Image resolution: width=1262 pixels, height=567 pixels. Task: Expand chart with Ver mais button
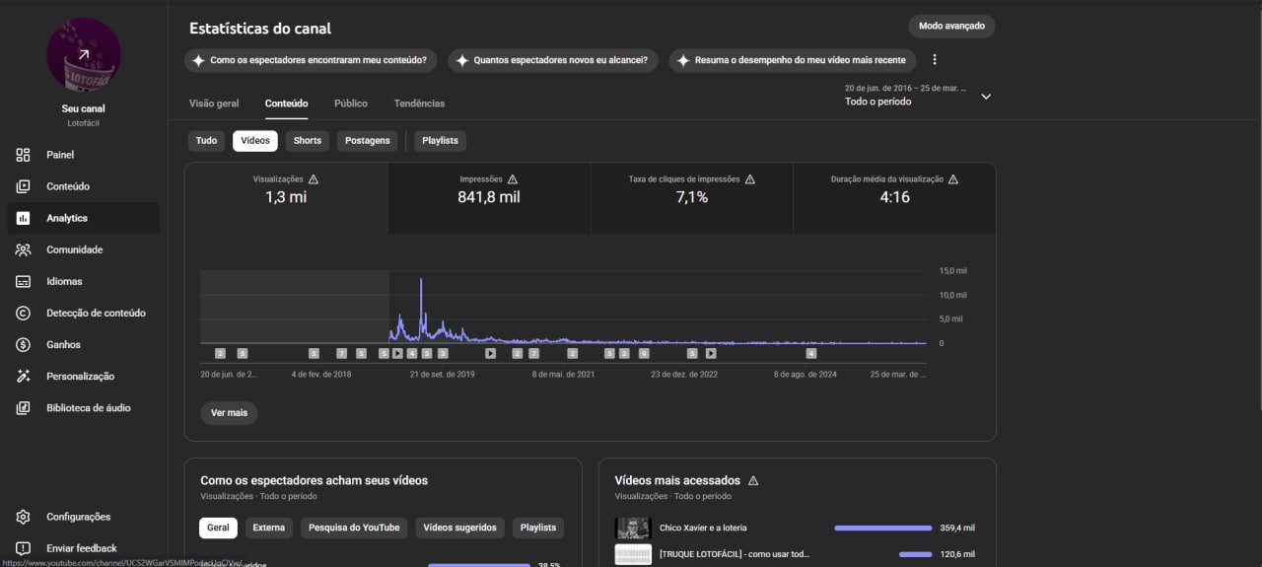229,412
